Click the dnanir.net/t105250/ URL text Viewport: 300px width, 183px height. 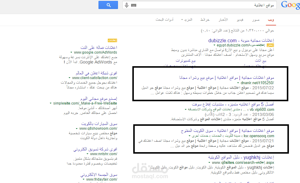[257, 83]
